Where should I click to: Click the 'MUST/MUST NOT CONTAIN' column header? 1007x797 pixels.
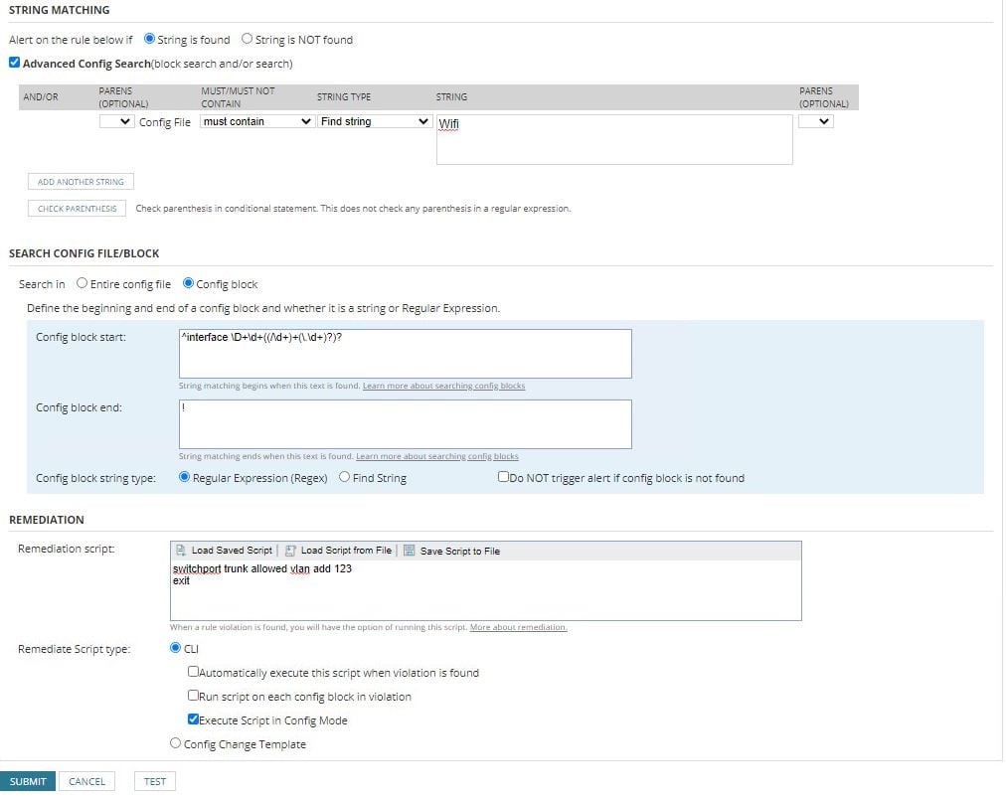point(238,97)
